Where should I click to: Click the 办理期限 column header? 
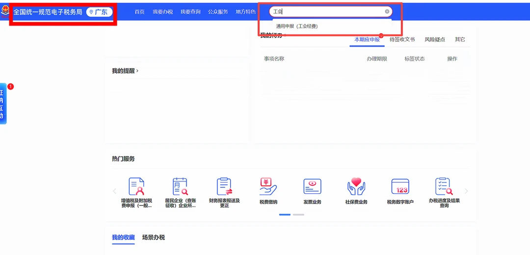tap(377, 59)
